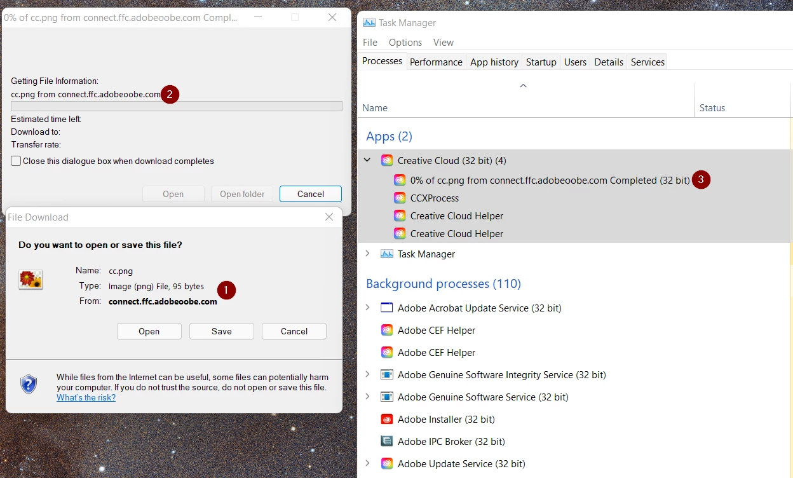Viewport: 793px width, 478px height.
Task: Click the security shield icon in File Download
Action: click(x=29, y=383)
